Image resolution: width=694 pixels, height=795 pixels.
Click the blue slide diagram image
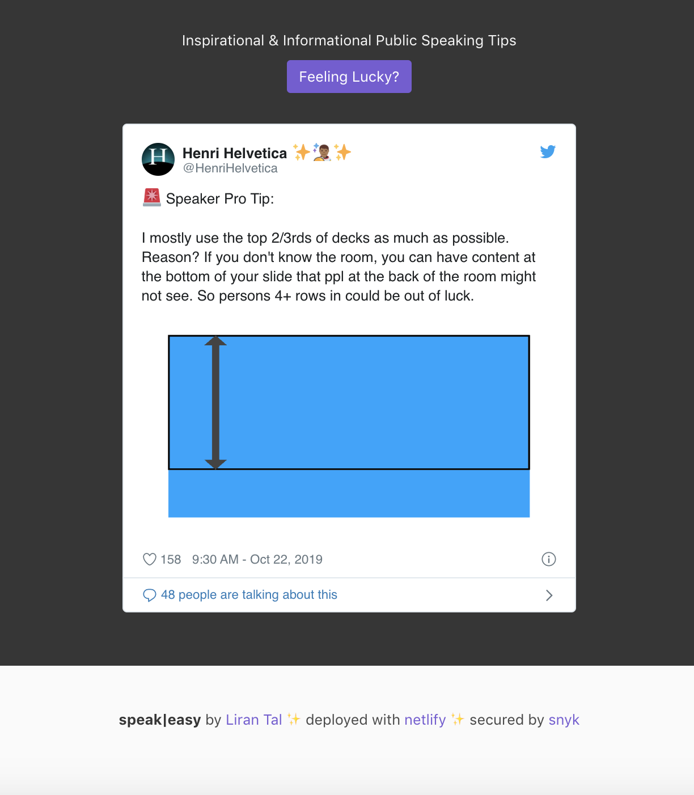coord(349,425)
